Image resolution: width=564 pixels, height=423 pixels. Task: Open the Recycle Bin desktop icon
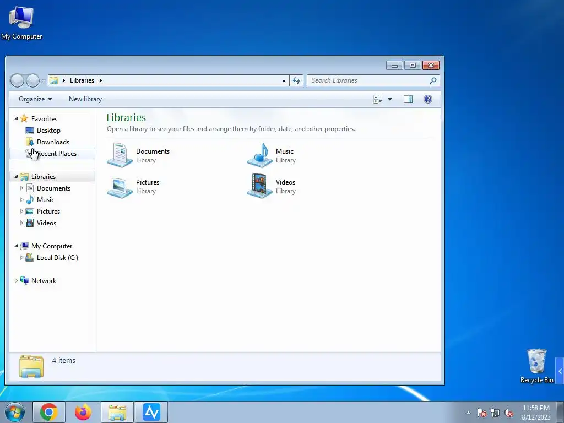point(536,366)
